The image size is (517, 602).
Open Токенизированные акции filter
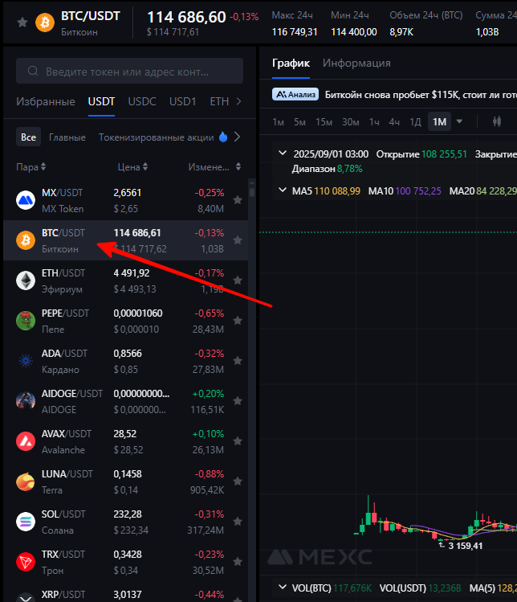[x=156, y=137]
